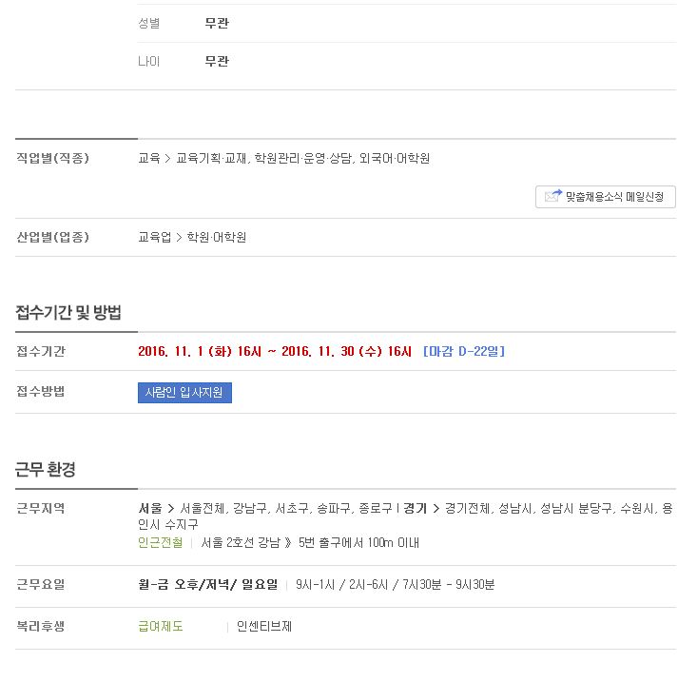Viewport: 697px width, 682px height.
Task: Select the 교육기획·교재 category
Action: pos(212,158)
